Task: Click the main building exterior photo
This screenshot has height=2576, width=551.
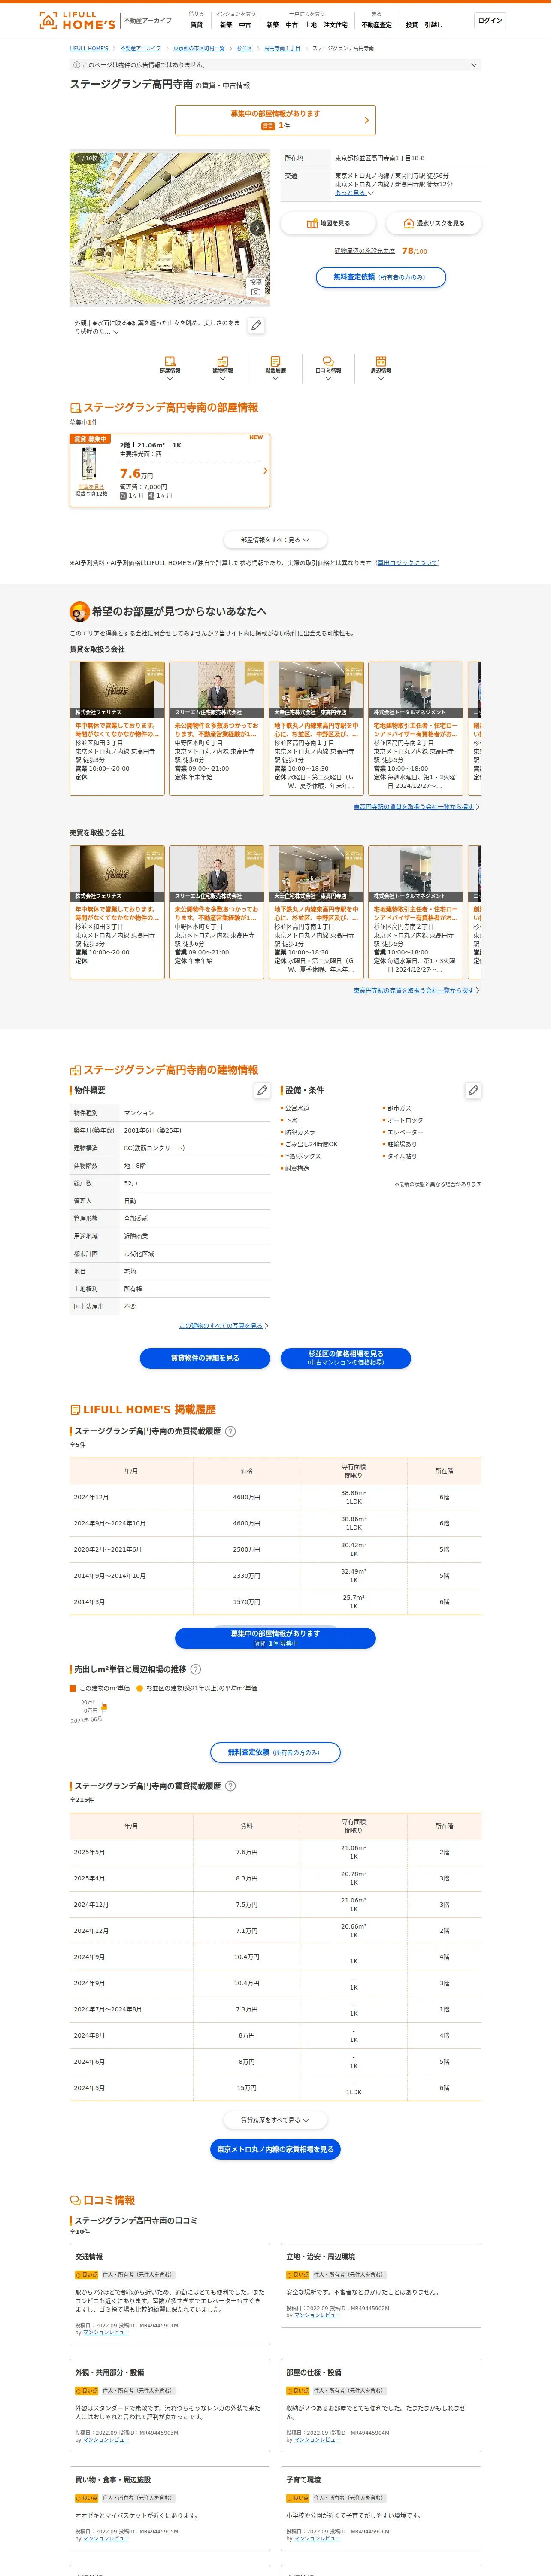Action: pyautogui.click(x=170, y=228)
